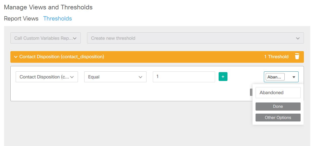Select the Thresholds tab

click(x=57, y=18)
